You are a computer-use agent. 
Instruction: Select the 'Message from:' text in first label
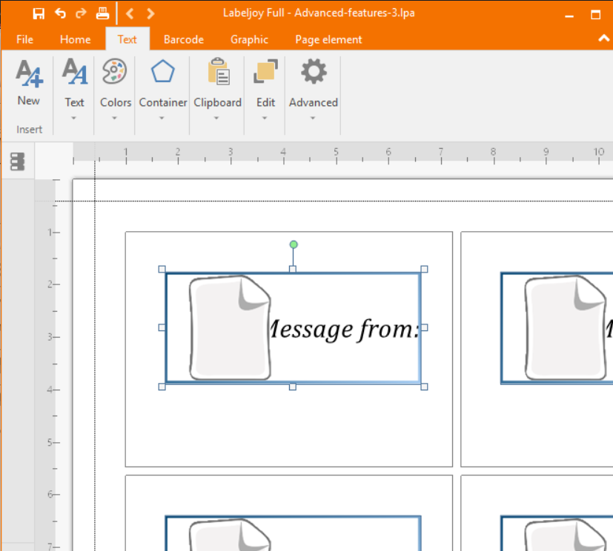pyautogui.click(x=344, y=330)
